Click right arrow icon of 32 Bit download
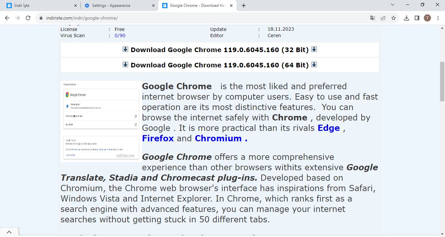Image resolution: width=445 pixels, height=237 pixels. click(x=314, y=49)
